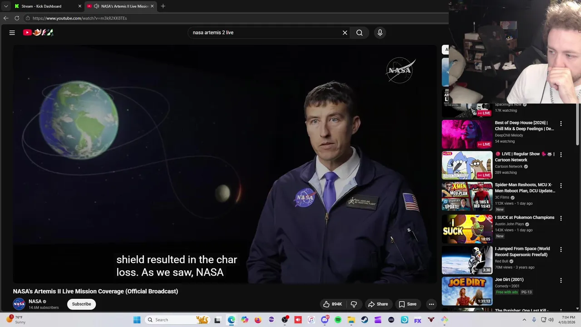
Task: Open the music note app in taskbar
Action: [x=311, y=320]
